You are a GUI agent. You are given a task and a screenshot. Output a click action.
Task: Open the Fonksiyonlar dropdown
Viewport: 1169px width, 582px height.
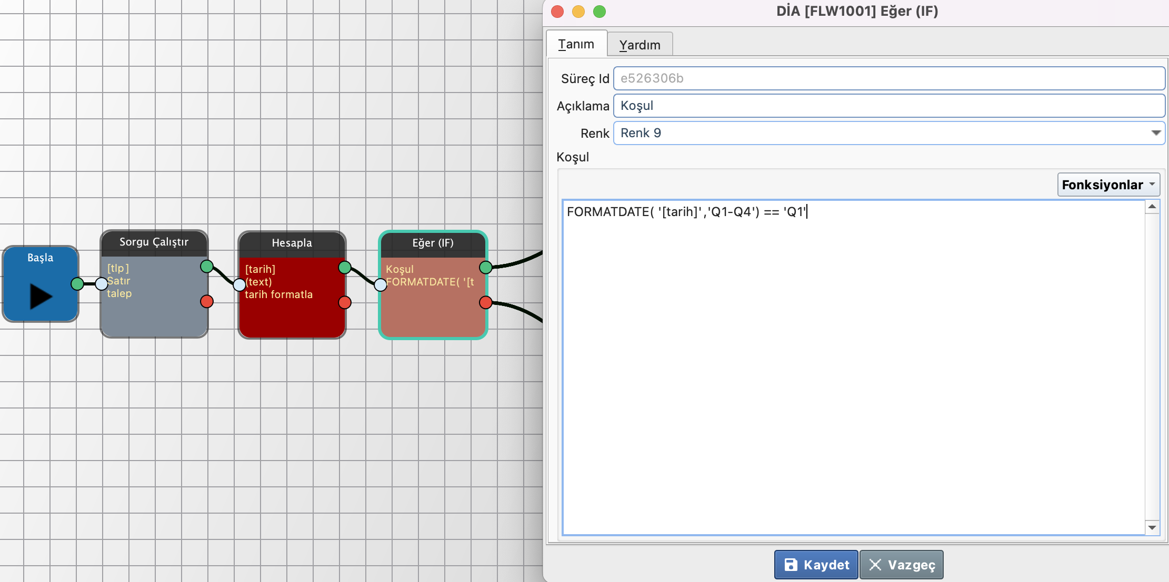pos(1108,185)
